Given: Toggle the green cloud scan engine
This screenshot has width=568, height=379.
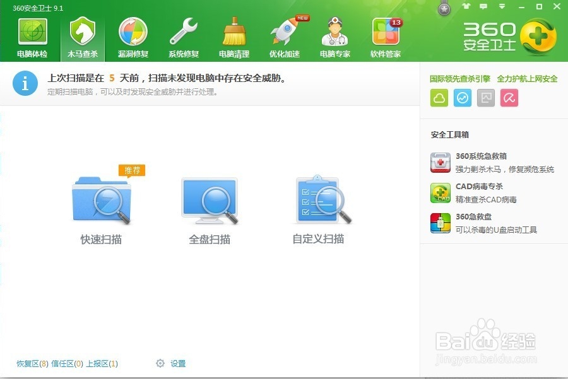Looking at the screenshot, I should (x=439, y=98).
